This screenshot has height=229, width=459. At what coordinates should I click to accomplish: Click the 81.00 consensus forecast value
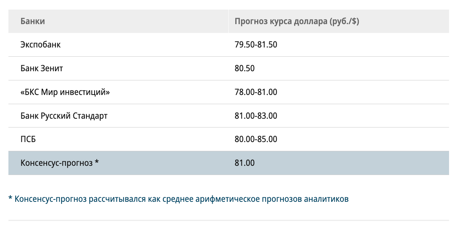coord(244,163)
